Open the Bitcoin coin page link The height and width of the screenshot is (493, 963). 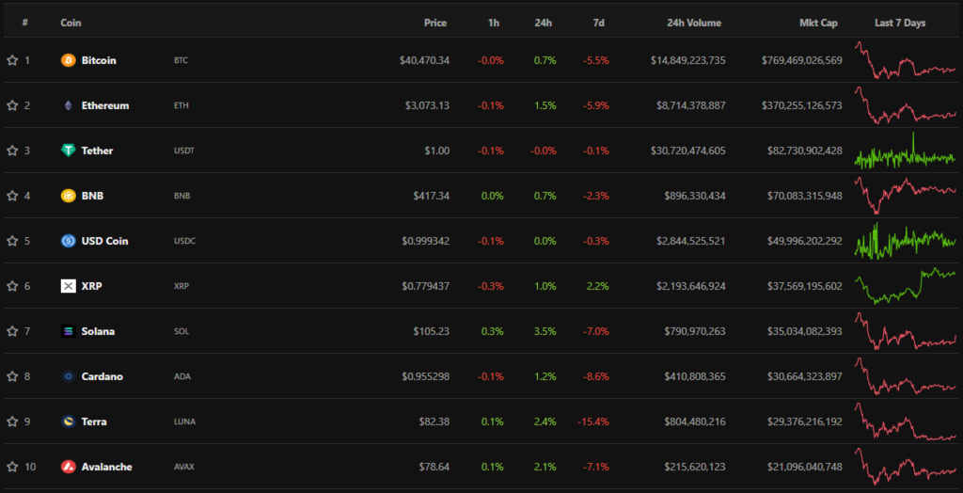tap(99, 60)
